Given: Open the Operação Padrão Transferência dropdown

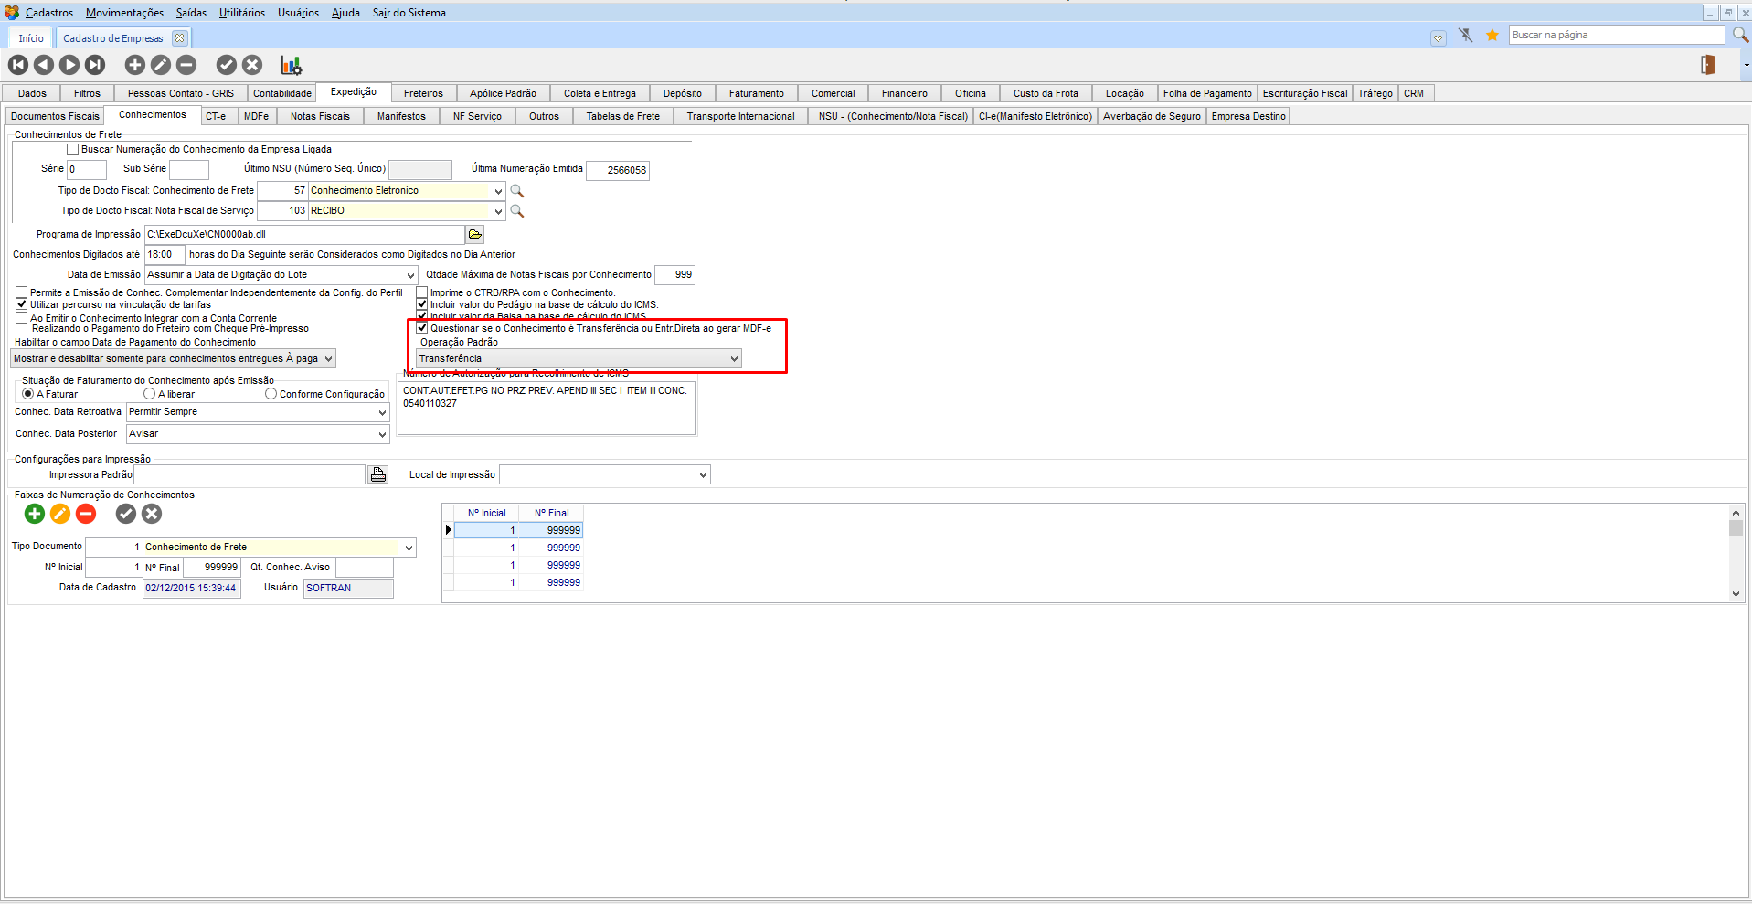Looking at the screenshot, I should [734, 359].
